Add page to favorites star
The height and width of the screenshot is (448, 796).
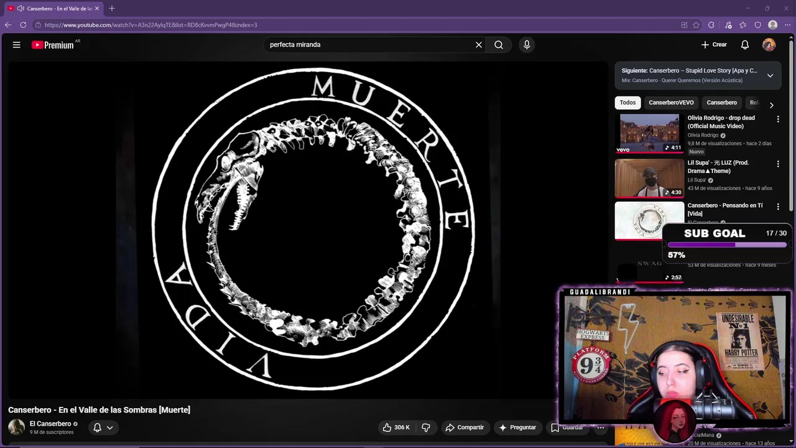coord(696,25)
